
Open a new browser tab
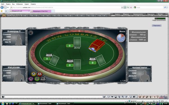[x=53, y=11]
